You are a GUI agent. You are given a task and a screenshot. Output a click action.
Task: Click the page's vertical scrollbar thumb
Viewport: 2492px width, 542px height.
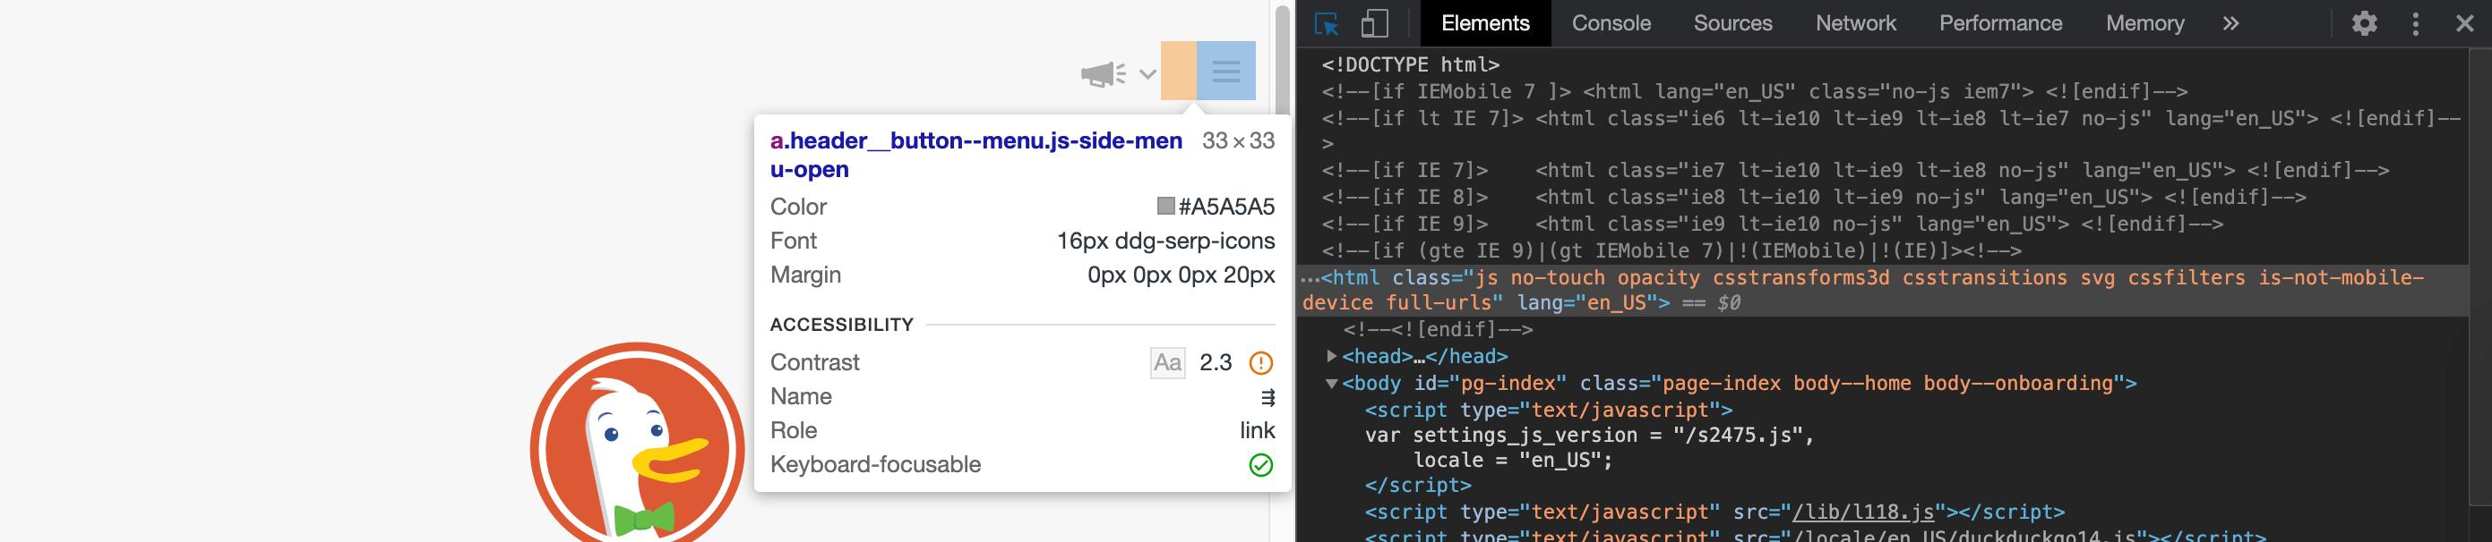point(1282,60)
